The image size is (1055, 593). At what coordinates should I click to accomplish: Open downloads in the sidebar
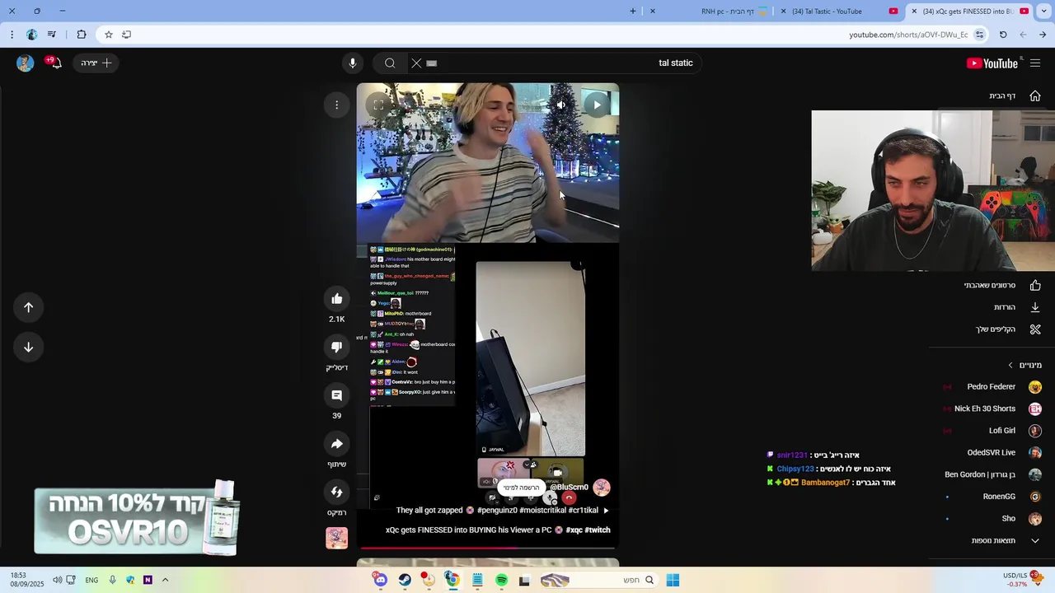1016,307
